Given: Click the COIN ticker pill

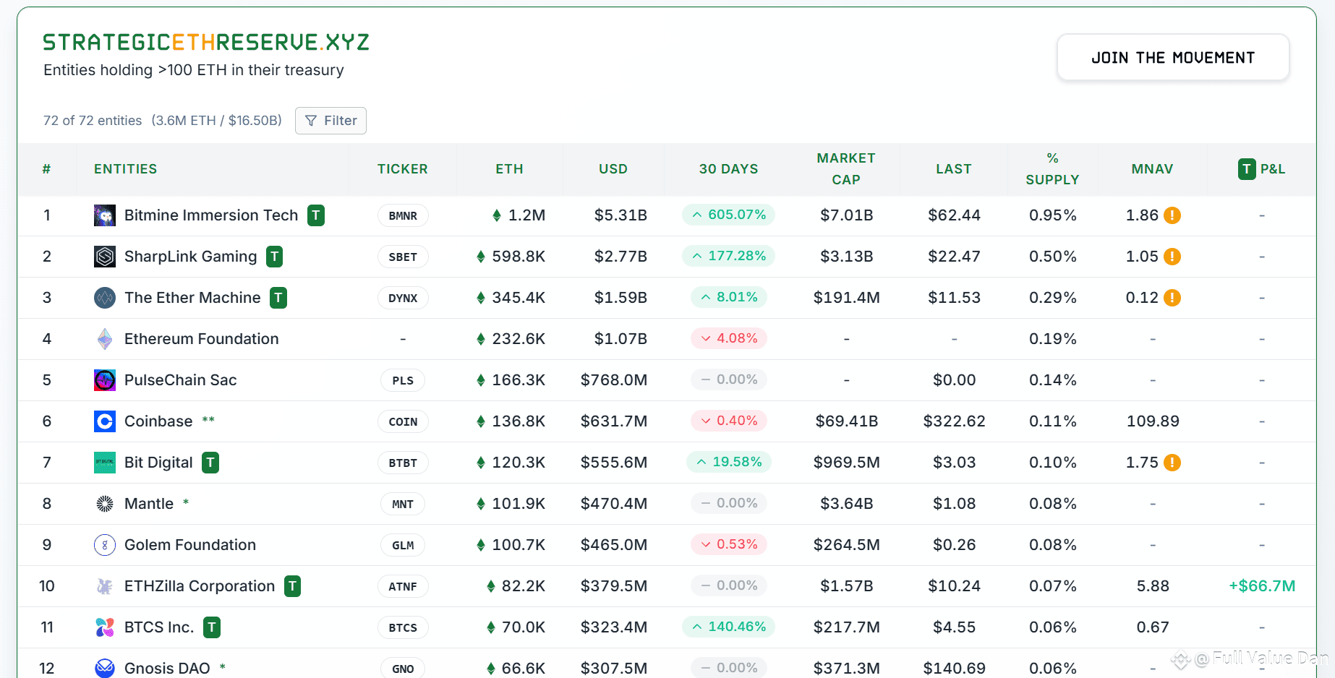Looking at the screenshot, I should pos(403,421).
